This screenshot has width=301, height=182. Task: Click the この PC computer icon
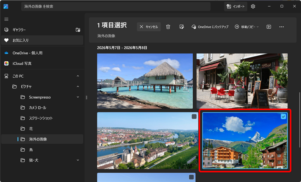tap(6, 76)
